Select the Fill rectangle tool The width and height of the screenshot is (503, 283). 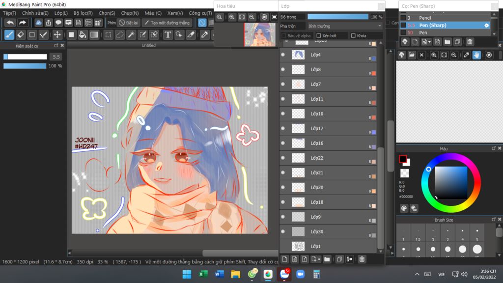[71, 35]
